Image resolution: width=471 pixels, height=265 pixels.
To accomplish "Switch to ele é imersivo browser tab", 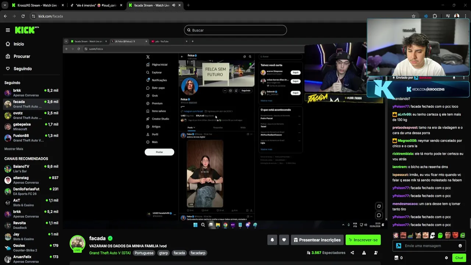I will point(96,6).
